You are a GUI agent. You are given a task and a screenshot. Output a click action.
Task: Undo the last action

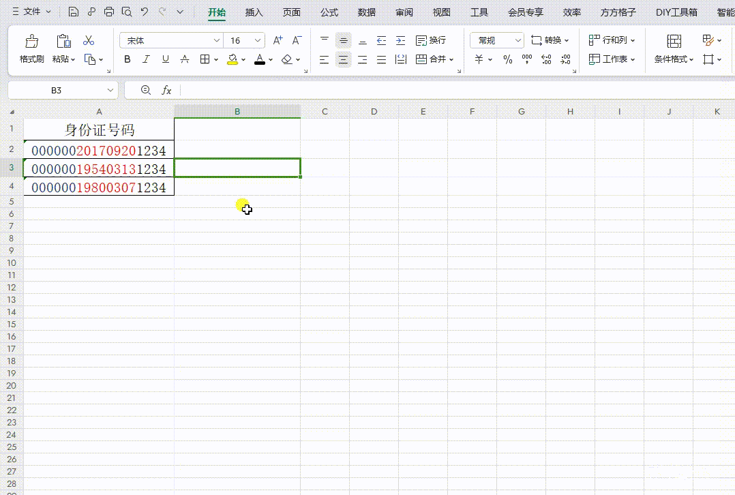(x=145, y=12)
